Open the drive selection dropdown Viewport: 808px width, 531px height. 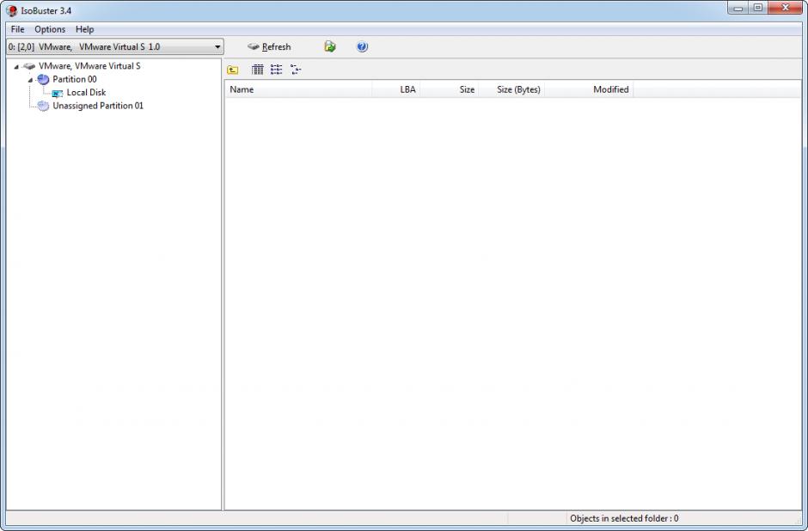tap(115, 47)
